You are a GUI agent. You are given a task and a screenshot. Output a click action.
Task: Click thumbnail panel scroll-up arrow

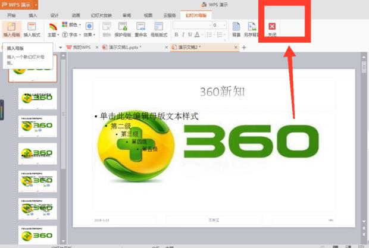(63, 56)
